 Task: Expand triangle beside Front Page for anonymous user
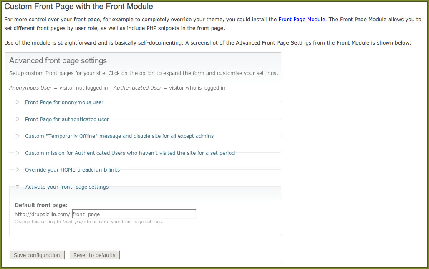click(18, 102)
